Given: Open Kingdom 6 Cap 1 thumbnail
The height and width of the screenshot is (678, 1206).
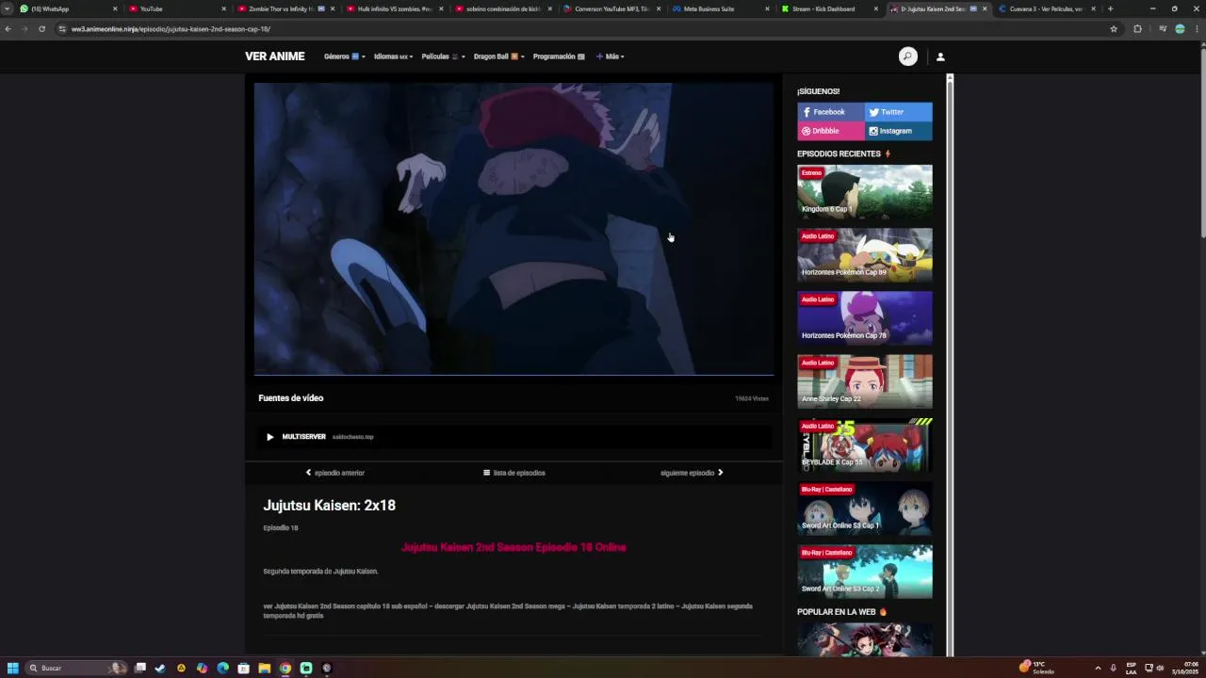Looking at the screenshot, I should pyautogui.click(x=865, y=191).
